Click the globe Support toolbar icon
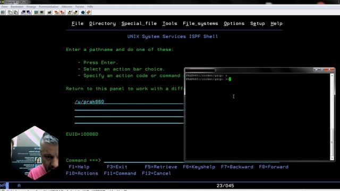Viewport: 340px width, 191px height. click(x=83, y=12)
